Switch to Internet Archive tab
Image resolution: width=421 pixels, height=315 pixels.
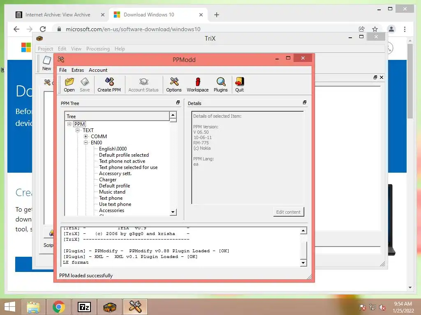pos(58,15)
